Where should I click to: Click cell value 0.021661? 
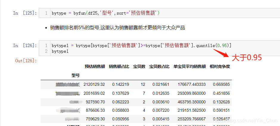coord(161,84)
